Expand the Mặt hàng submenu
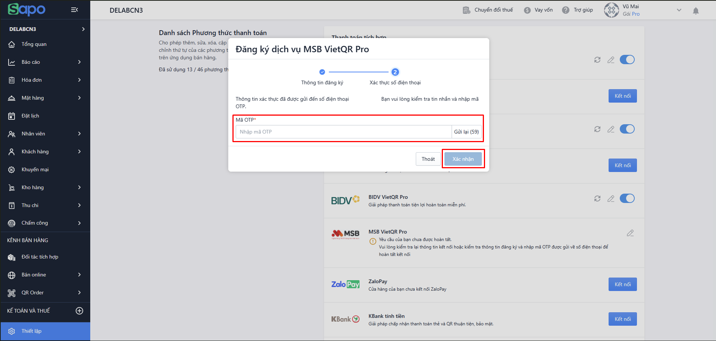The height and width of the screenshot is (341, 716). (x=79, y=98)
